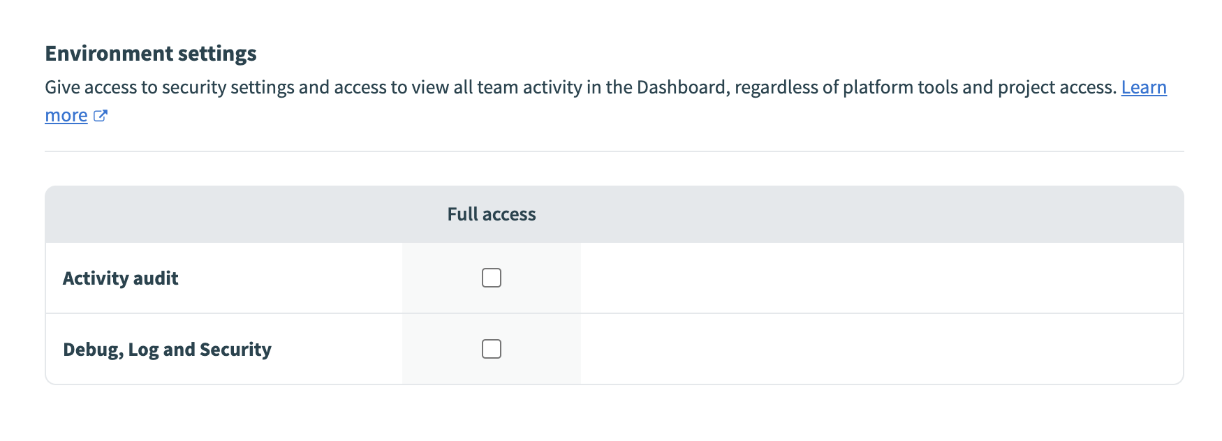Click empty cell right of Activity audit checkbox
The height and width of the screenshot is (441, 1222).
coord(881,278)
